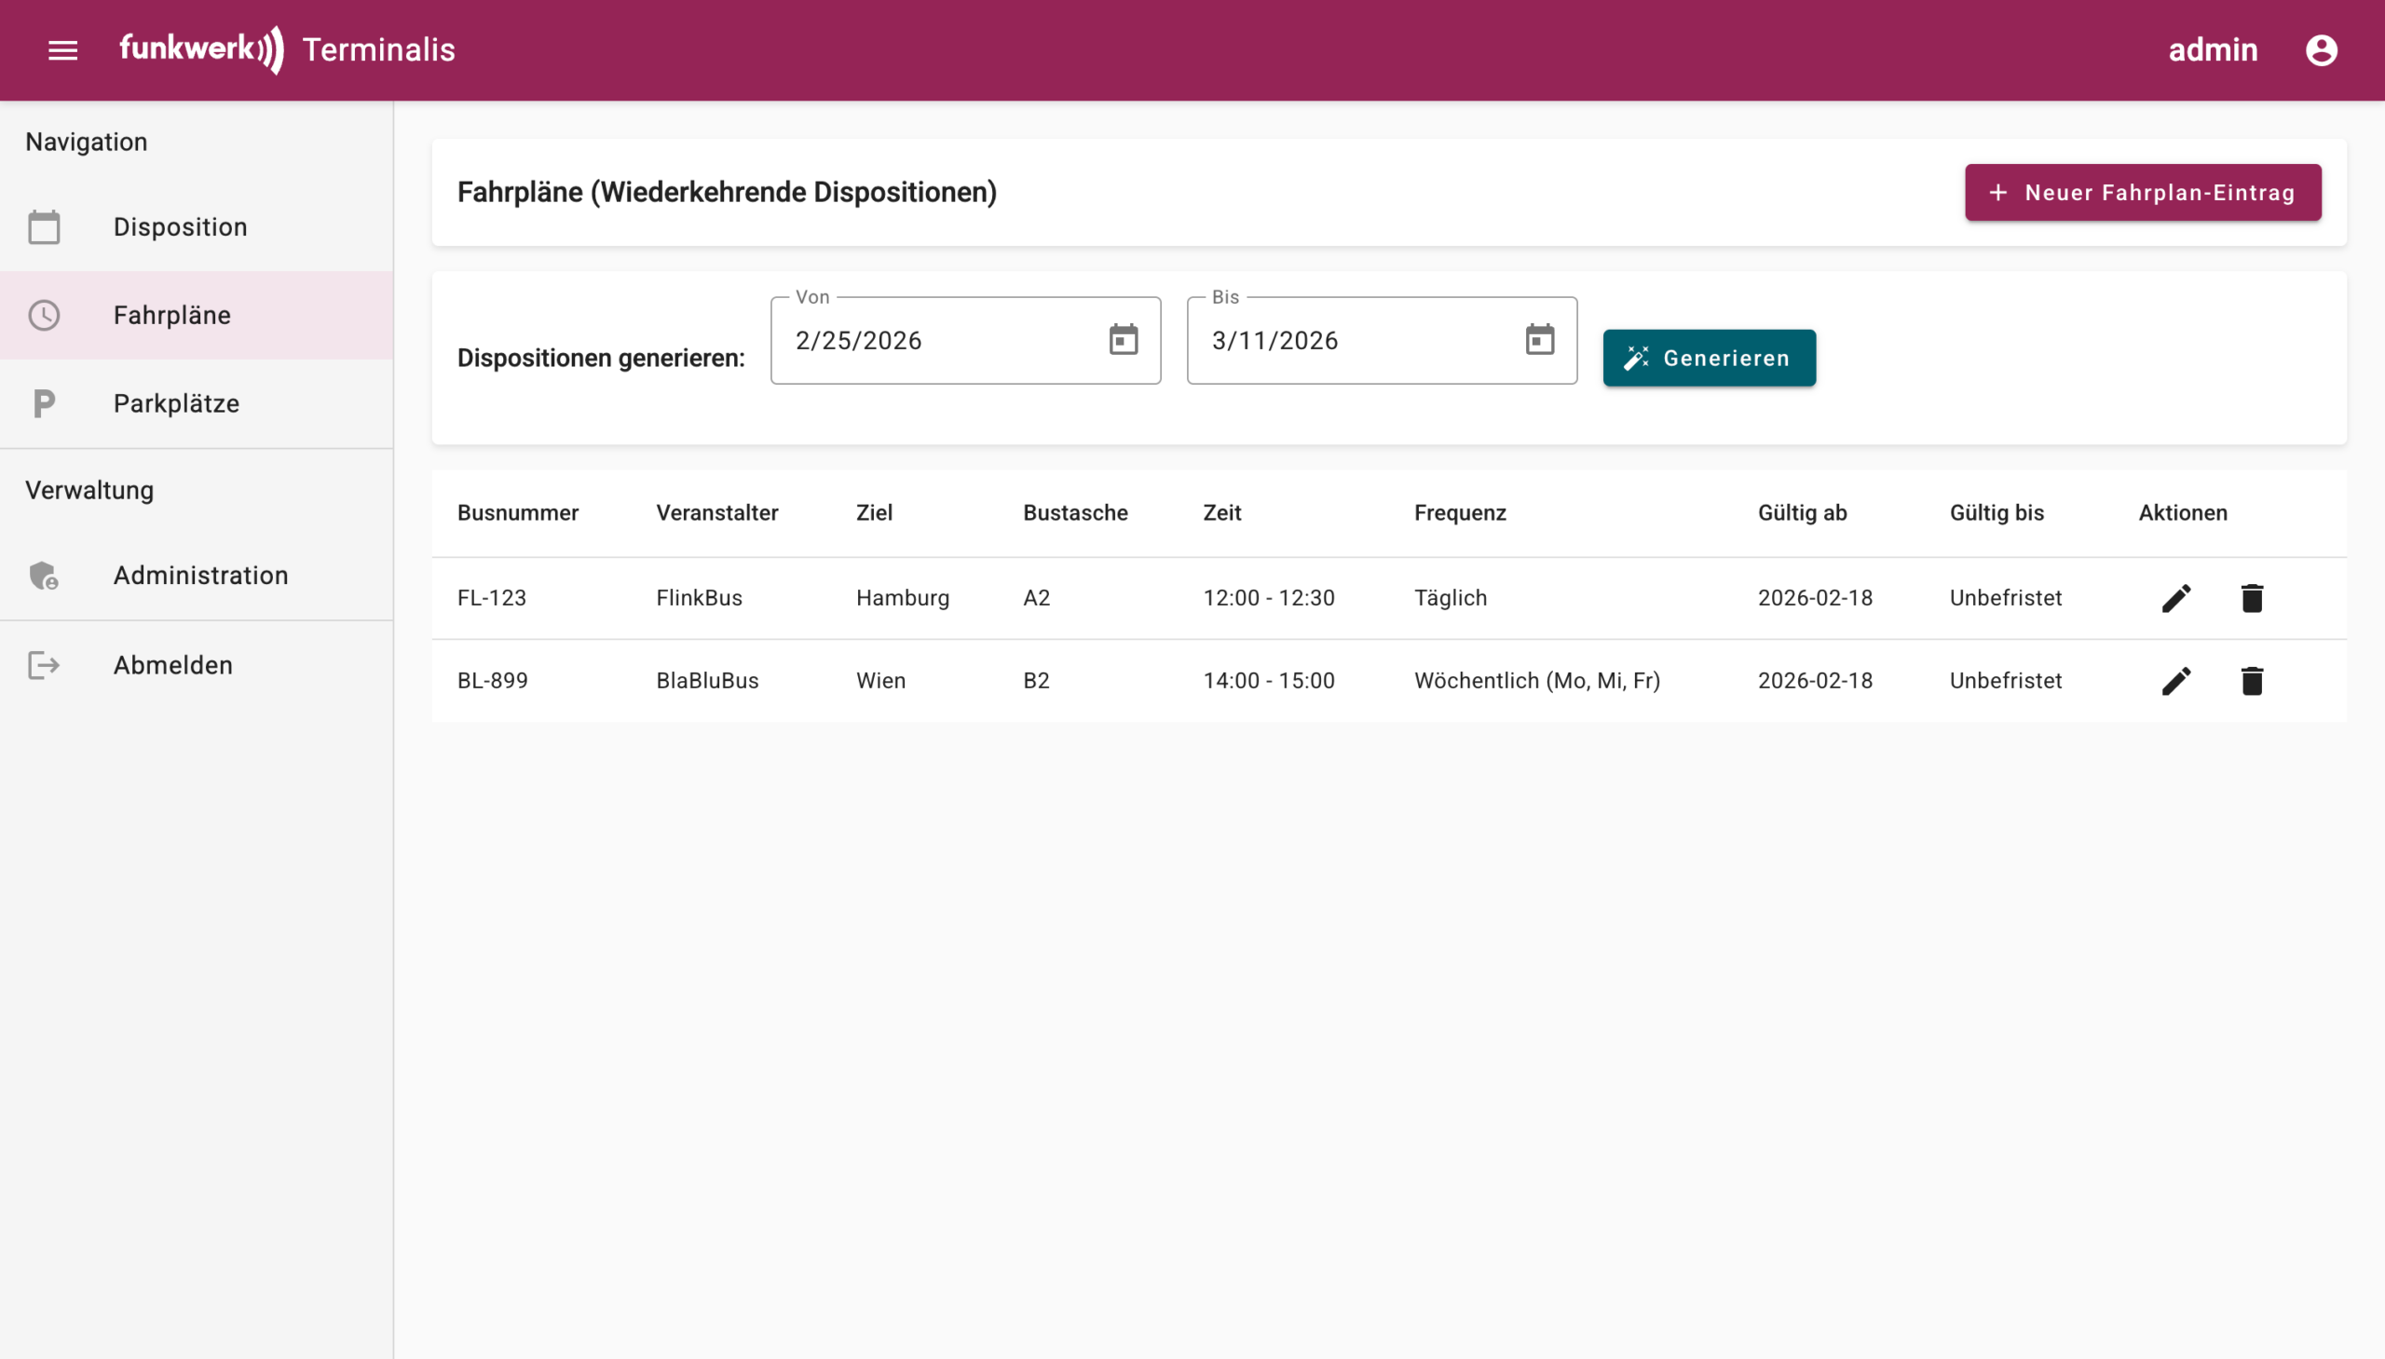Image resolution: width=2385 pixels, height=1359 pixels.
Task: Click the admin user account icon
Action: pos(2321,50)
